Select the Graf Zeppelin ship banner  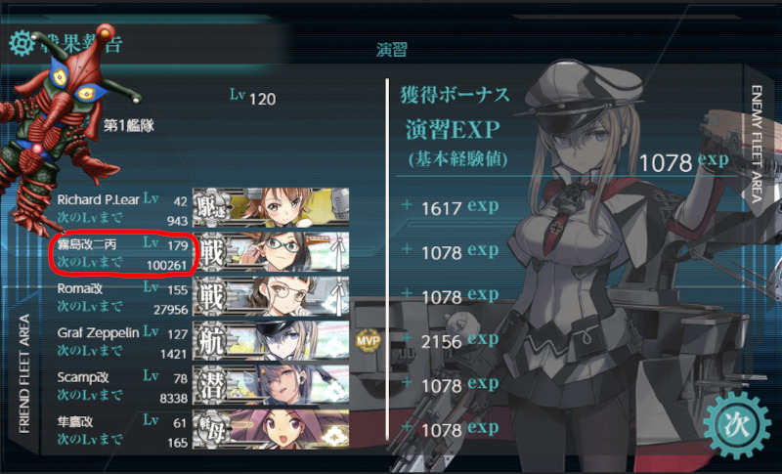(x=271, y=340)
